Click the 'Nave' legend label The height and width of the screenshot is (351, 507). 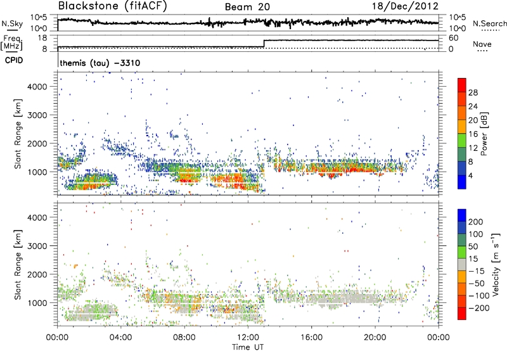(x=482, y=44)
